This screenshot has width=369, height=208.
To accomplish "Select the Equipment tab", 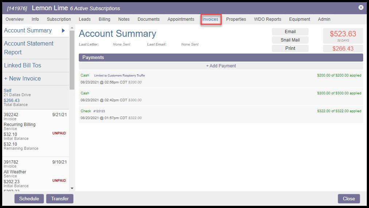I will (299, 19).
